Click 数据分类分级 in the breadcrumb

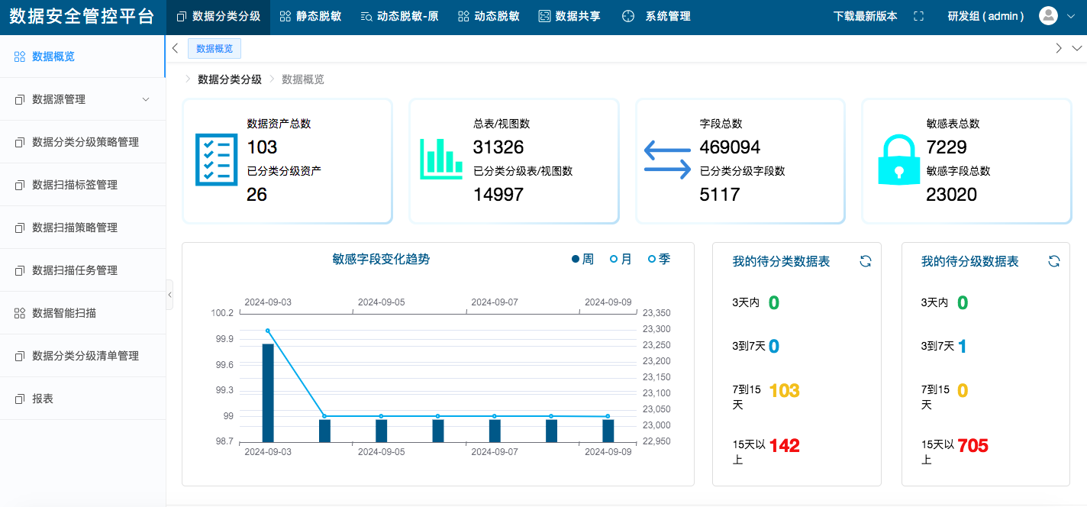(230, 79)
